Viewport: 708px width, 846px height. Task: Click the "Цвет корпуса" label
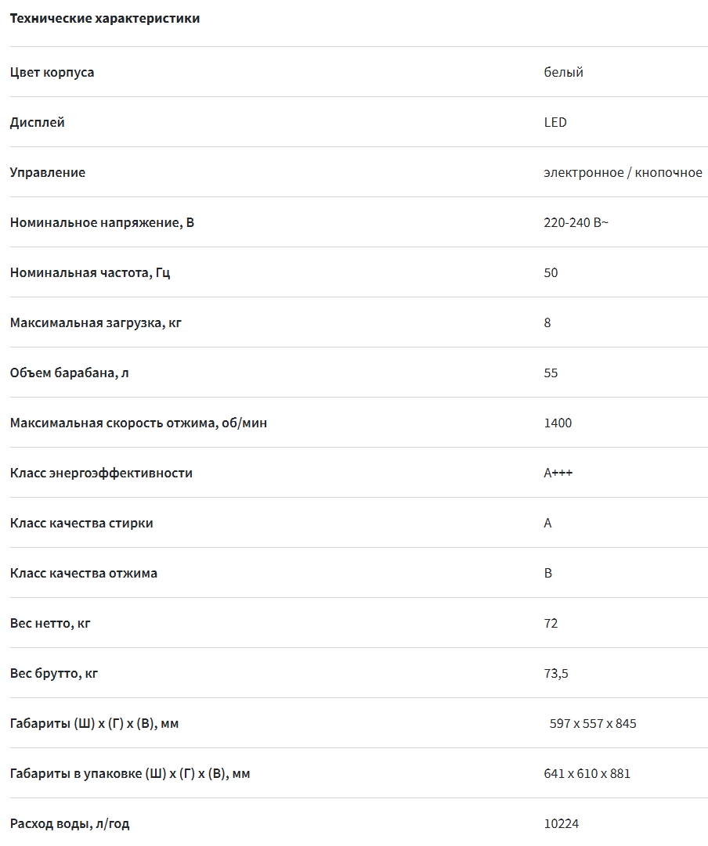52,72
